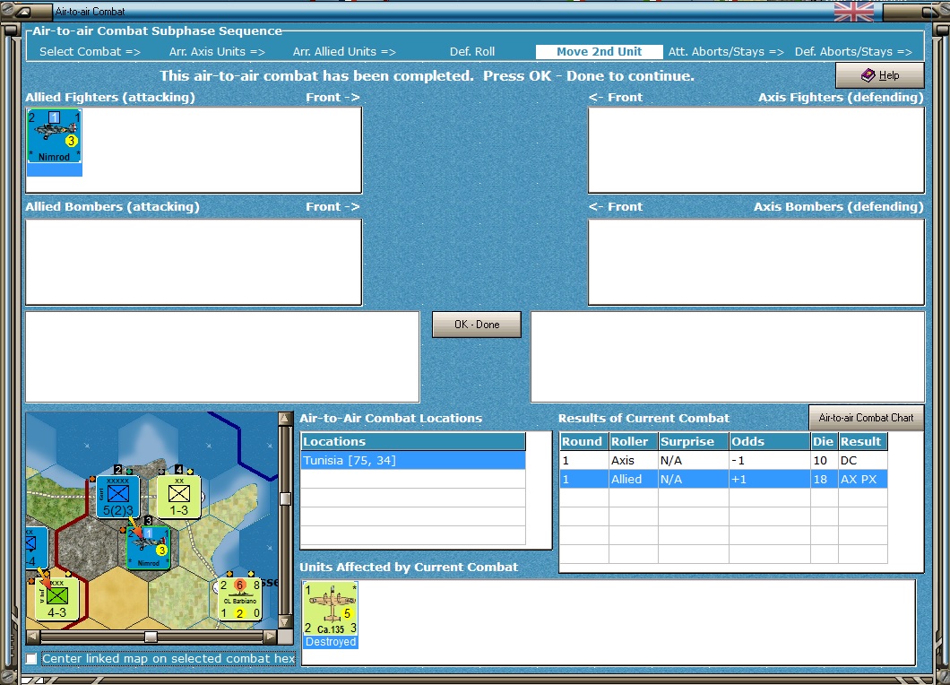Image resolution: width=950 pixels, height=685 pixels.
Task: Select the Allied roll result row
Action: 723,479
